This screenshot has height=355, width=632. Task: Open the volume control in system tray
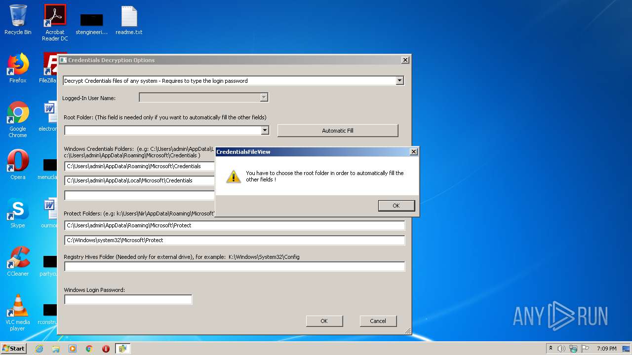(561, 349)
